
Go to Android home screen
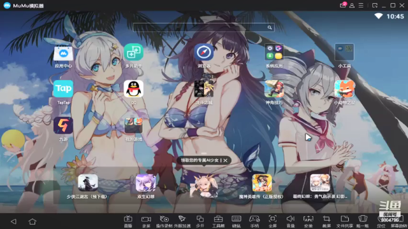(x=33, y=221)
